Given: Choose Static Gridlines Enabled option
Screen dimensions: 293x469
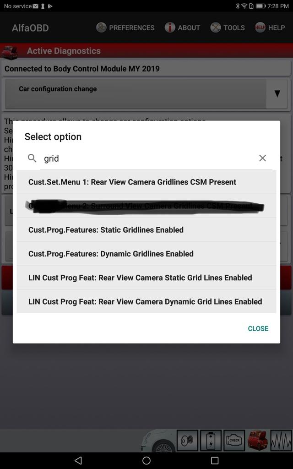Looking at the screenshot, I should (x=146, y=230).
